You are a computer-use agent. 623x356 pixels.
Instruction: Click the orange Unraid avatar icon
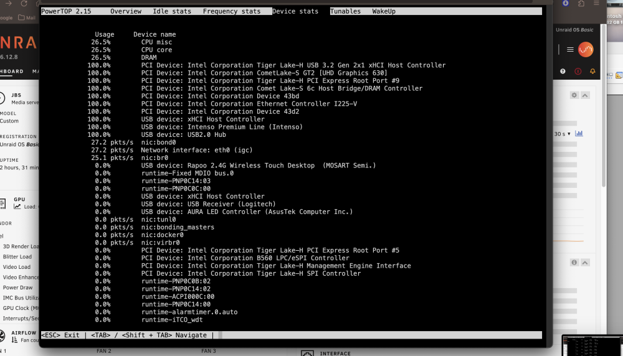coord(586,50)
